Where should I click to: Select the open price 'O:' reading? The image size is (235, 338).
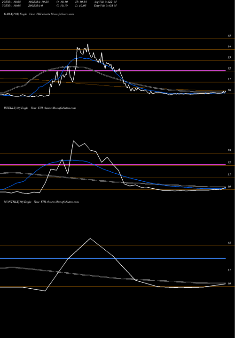[62, 2]
